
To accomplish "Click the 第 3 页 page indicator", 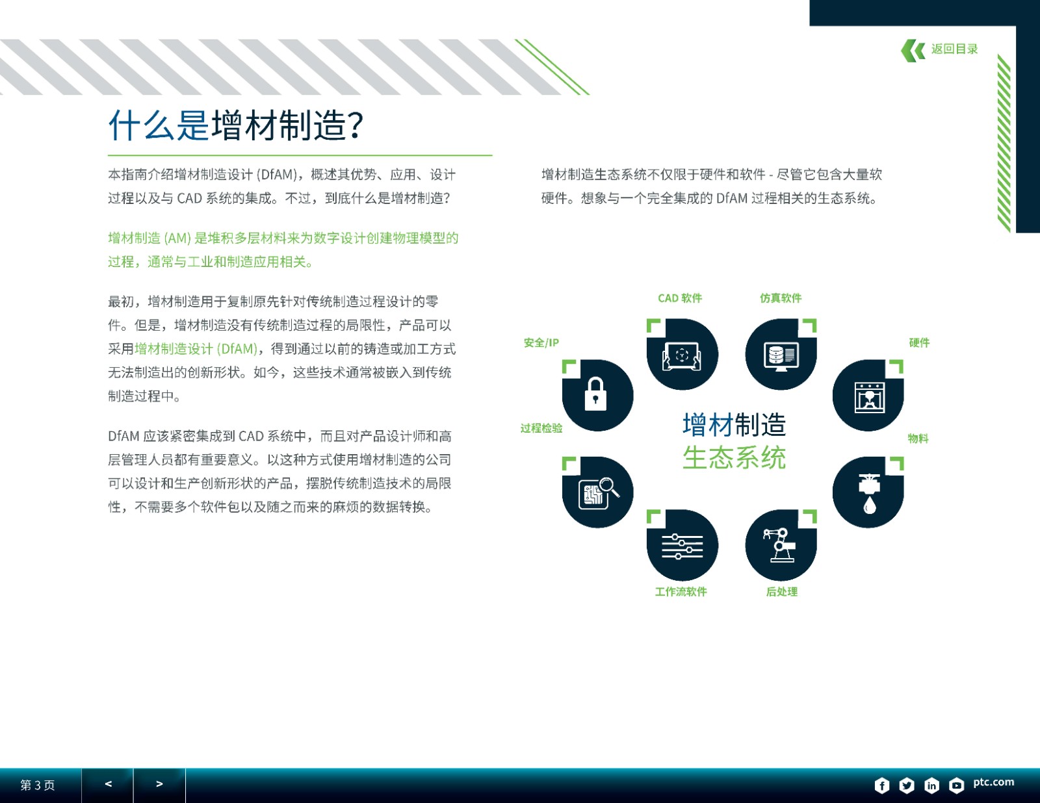I will [x=38, y=785].
